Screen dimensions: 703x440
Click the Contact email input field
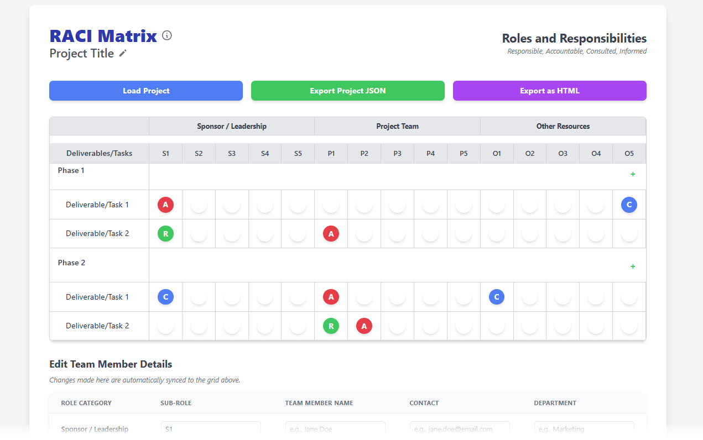point(460,429)
